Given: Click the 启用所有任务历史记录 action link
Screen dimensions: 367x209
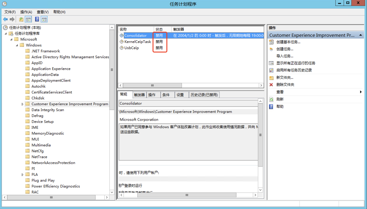Looking at the screenshot, I should pyautogui.click(x=294, y=70).
